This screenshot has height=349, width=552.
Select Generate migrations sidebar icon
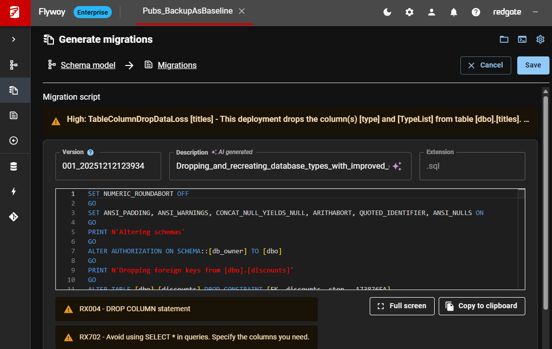pos(14,91)
